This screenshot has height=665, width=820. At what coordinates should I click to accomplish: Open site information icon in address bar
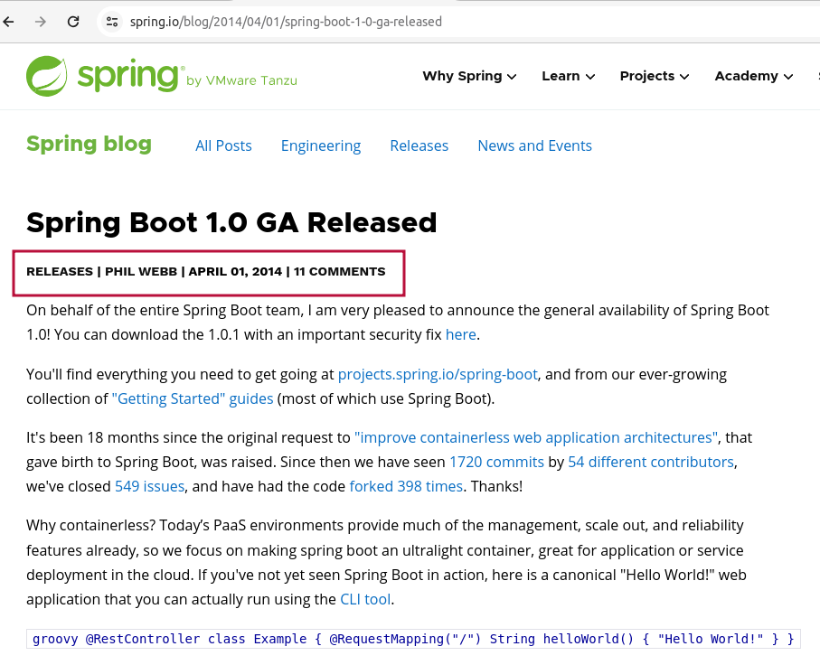point(112,22)
